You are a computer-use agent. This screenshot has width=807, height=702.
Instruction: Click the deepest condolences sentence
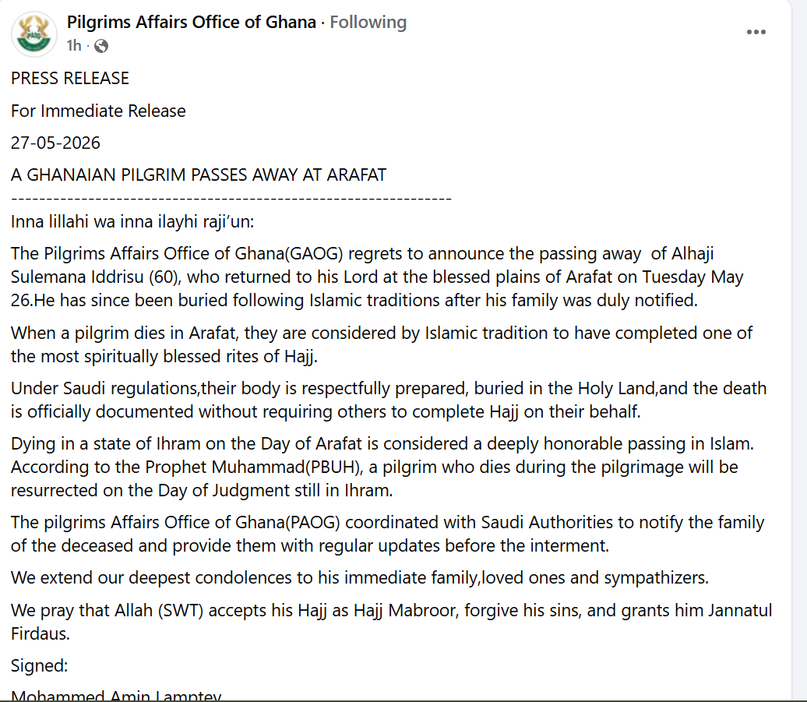point(360,577)
